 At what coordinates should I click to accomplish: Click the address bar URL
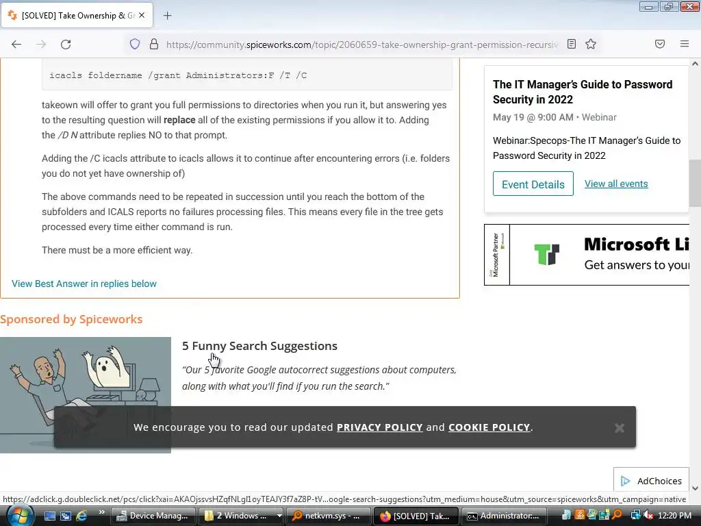point(361,45)
